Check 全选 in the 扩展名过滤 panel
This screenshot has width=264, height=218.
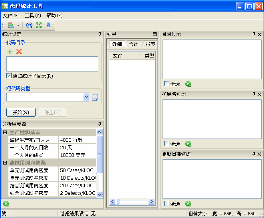167,144
